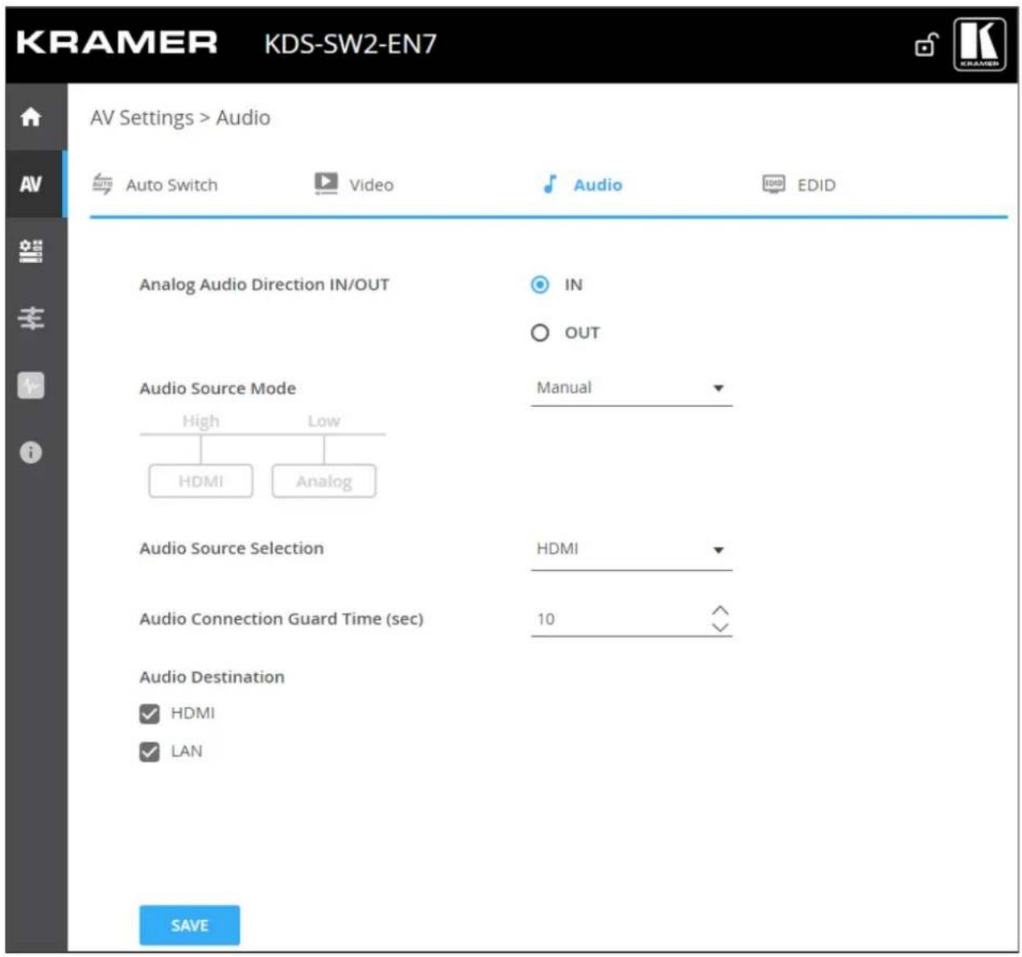The width and height of the screenshot is (1022, 957).
Task: Select the AV settings sidebar item
Action: [31, 184]
